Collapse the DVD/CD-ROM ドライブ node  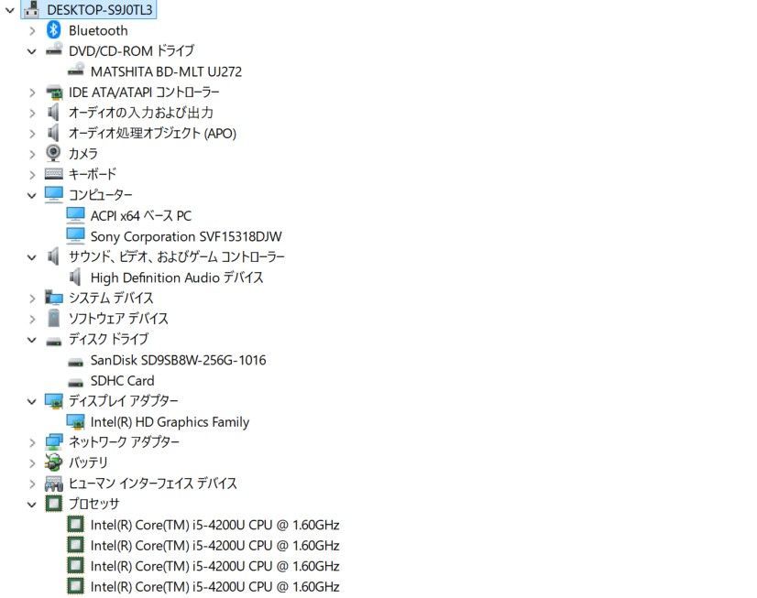point(32,51)
